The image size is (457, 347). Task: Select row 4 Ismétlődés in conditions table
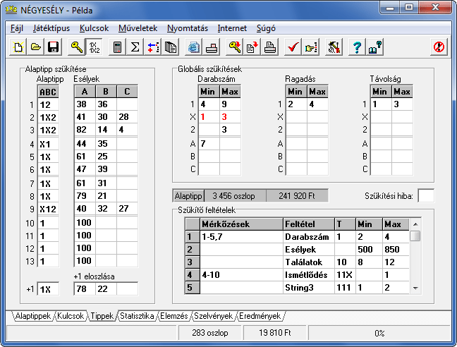pos(298,275)
